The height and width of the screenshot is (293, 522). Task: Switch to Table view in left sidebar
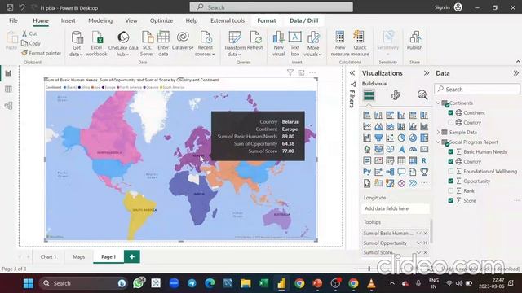[x=8, y=89]
